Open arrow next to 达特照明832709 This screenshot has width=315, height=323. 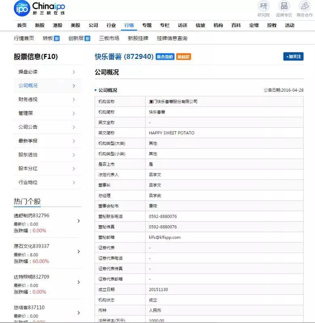pos(78,282)
